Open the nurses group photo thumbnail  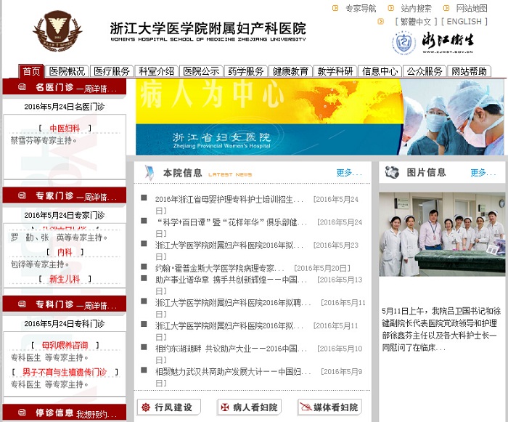tap(442, 234)
